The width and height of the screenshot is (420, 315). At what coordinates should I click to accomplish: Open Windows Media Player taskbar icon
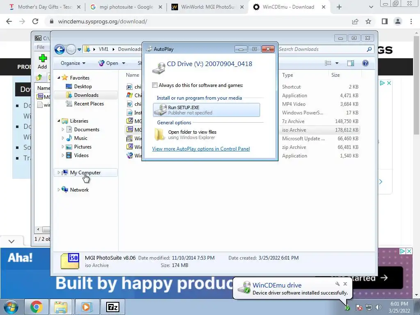pyautogui.click(x=86, y=307)
